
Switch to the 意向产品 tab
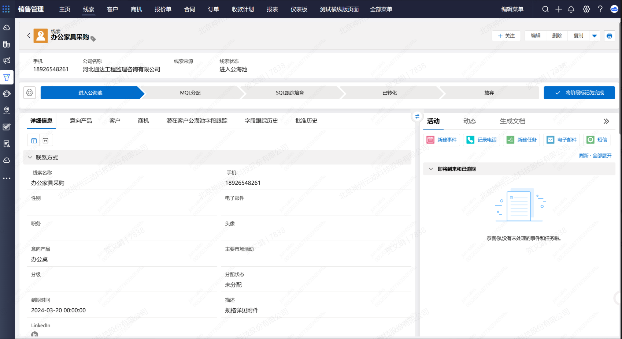pyautogui.click(x=81, y=121)
